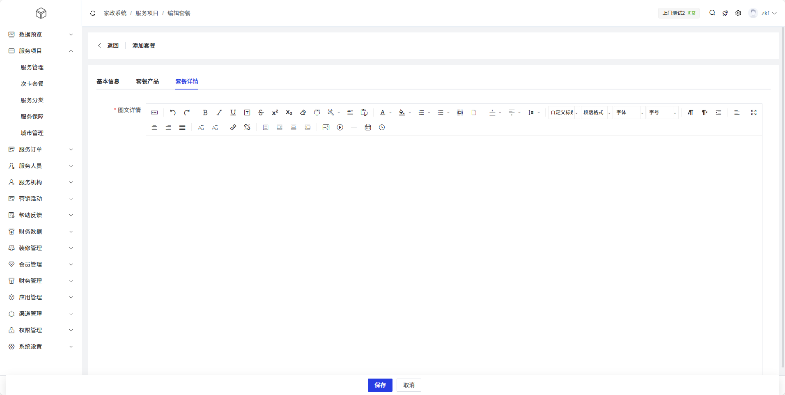
Task: Open the unordered list style dropdown
Action: click(448, 113)
